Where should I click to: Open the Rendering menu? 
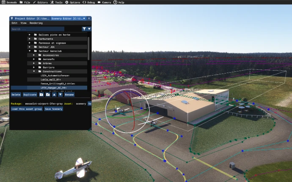coord(36,23)
